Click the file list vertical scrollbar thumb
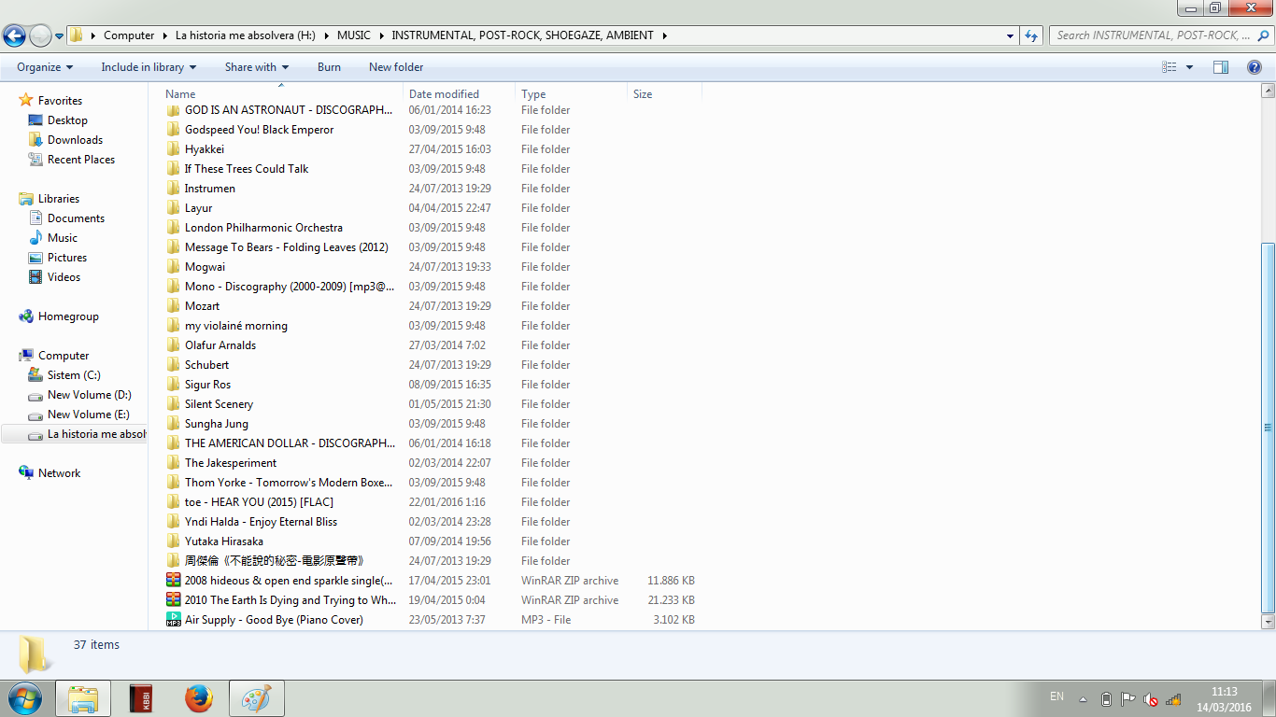The image size is (1276, 717). point(1268,426)
